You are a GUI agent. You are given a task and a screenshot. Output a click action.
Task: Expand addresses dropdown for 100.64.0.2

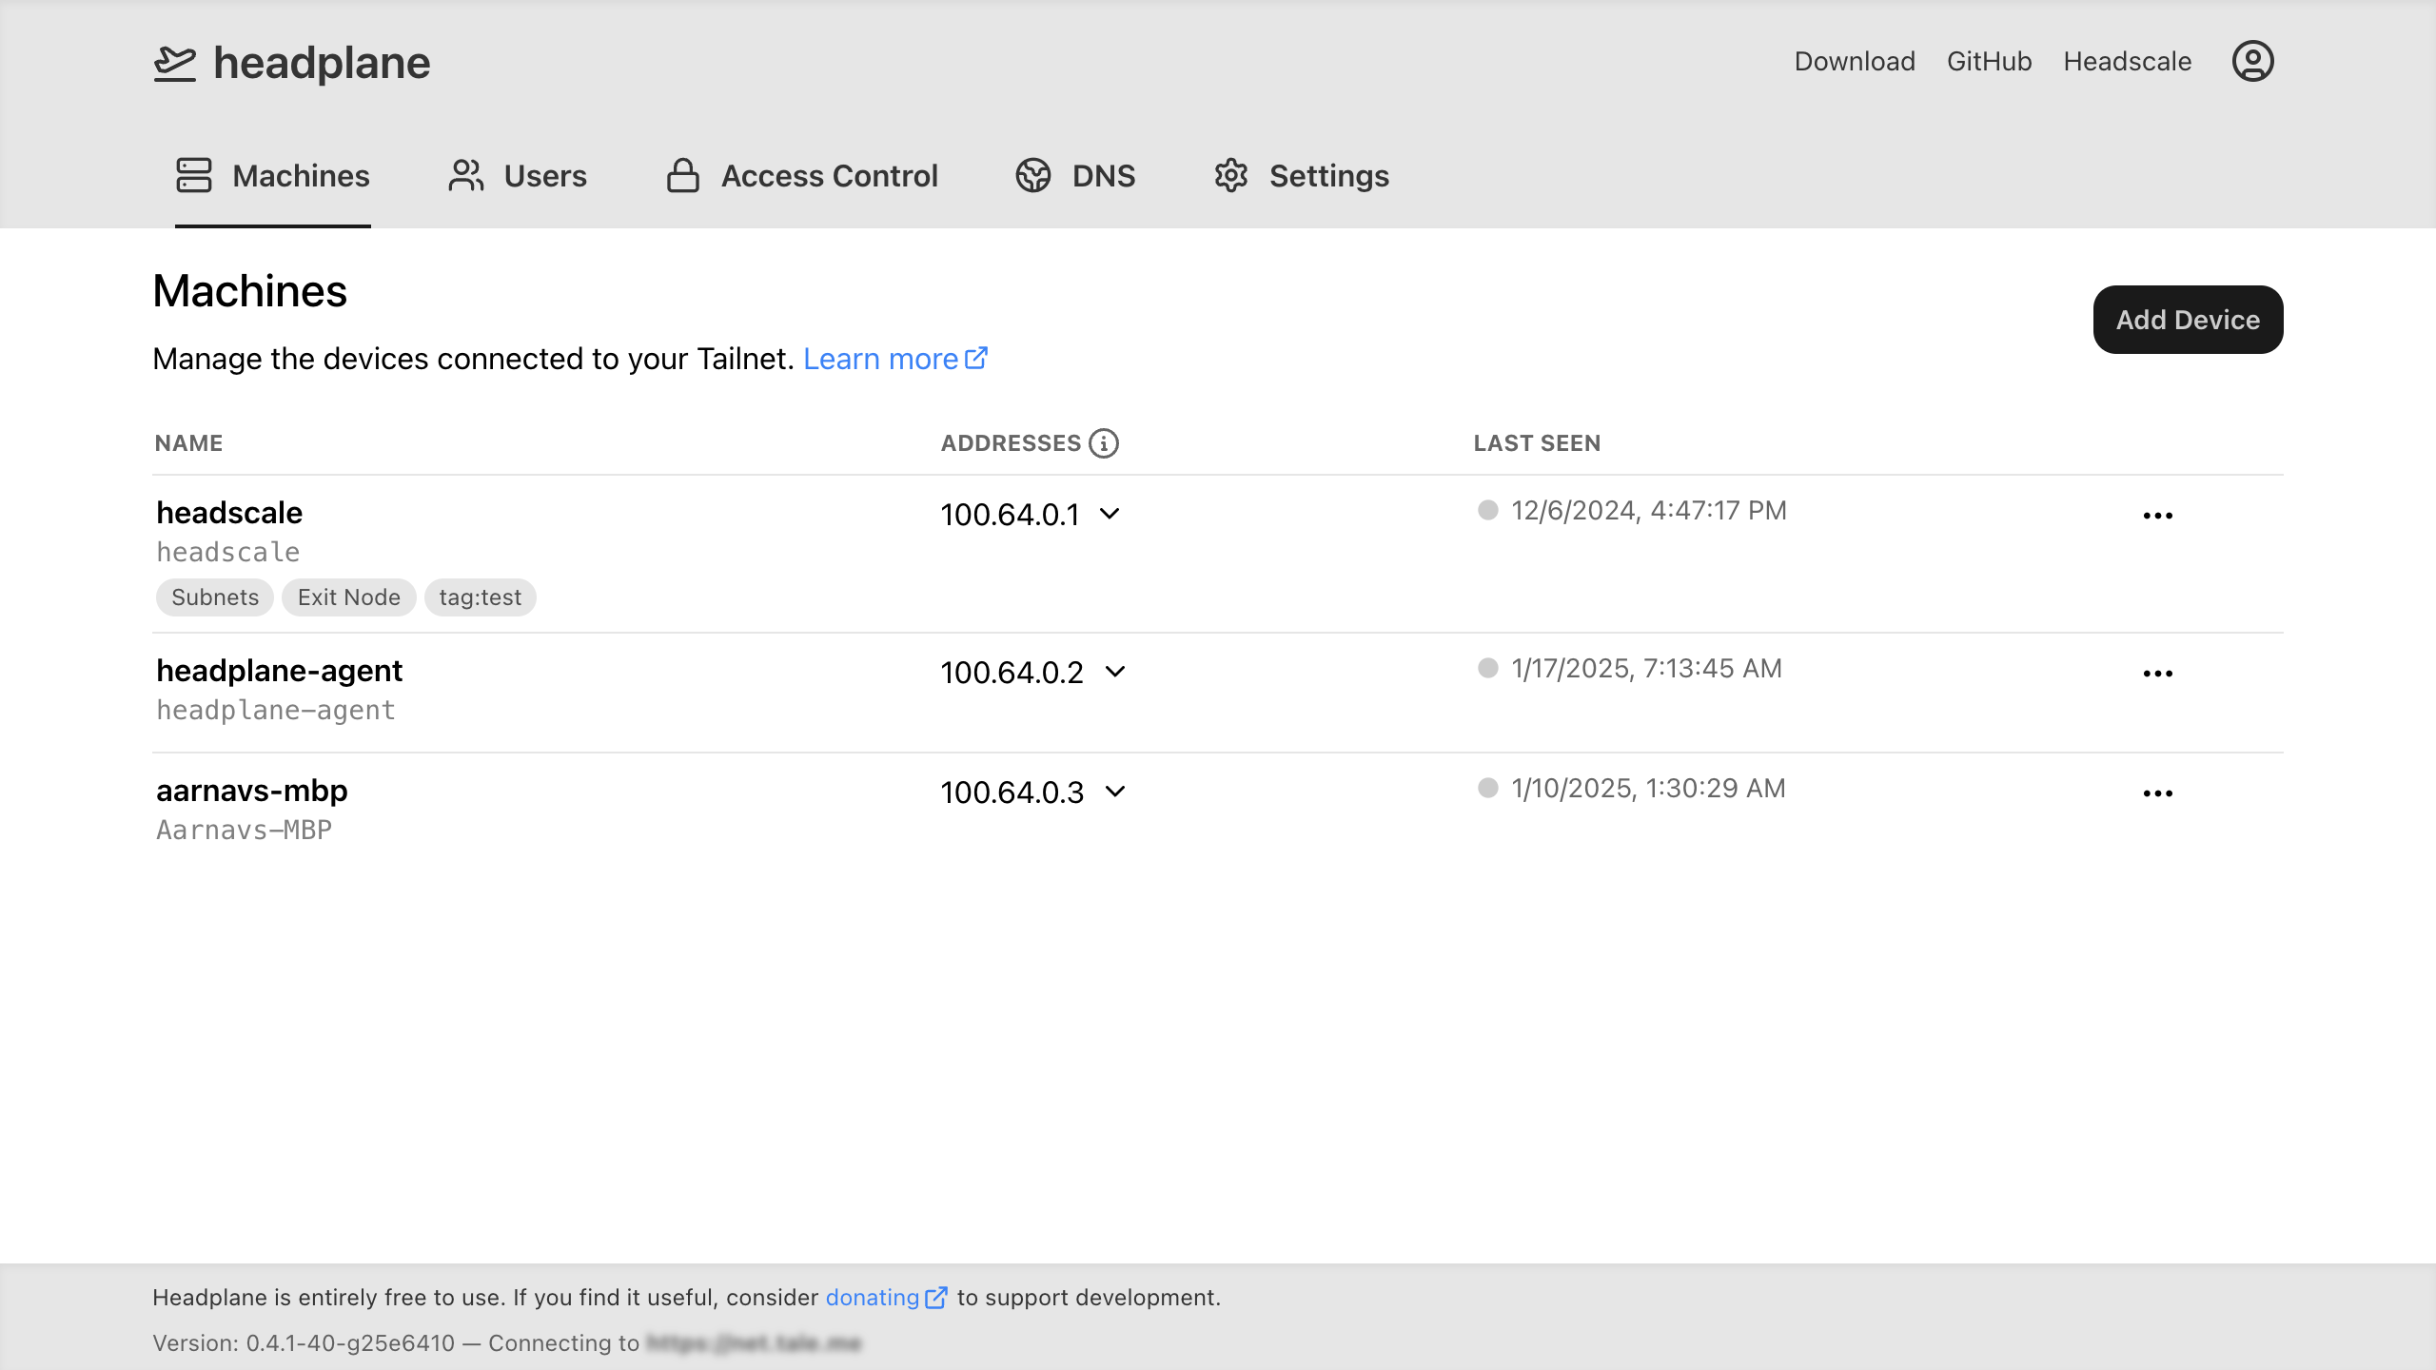[x=1115, y=673]
